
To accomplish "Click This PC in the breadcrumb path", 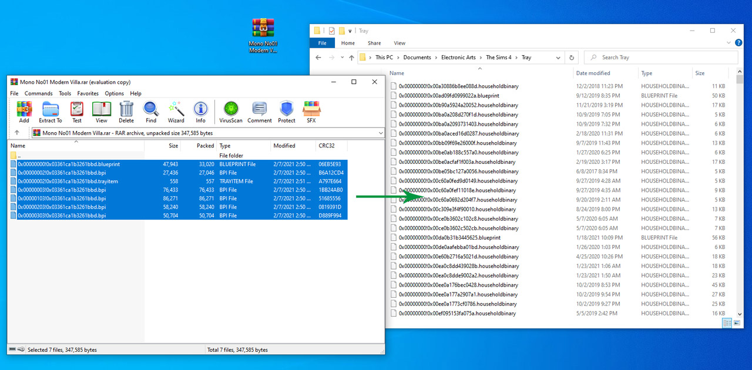I will tap(384, 58).
